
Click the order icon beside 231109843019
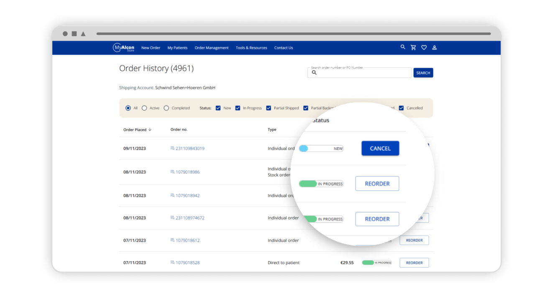coord(172,148)
